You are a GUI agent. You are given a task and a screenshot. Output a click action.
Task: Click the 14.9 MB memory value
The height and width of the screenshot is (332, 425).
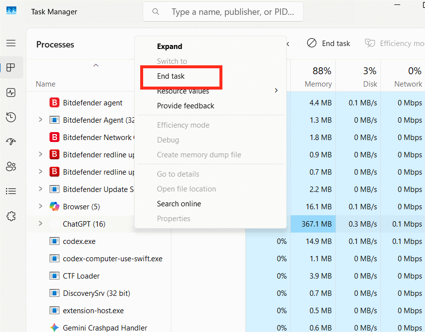pyautogui.click(x=319, y=241)
